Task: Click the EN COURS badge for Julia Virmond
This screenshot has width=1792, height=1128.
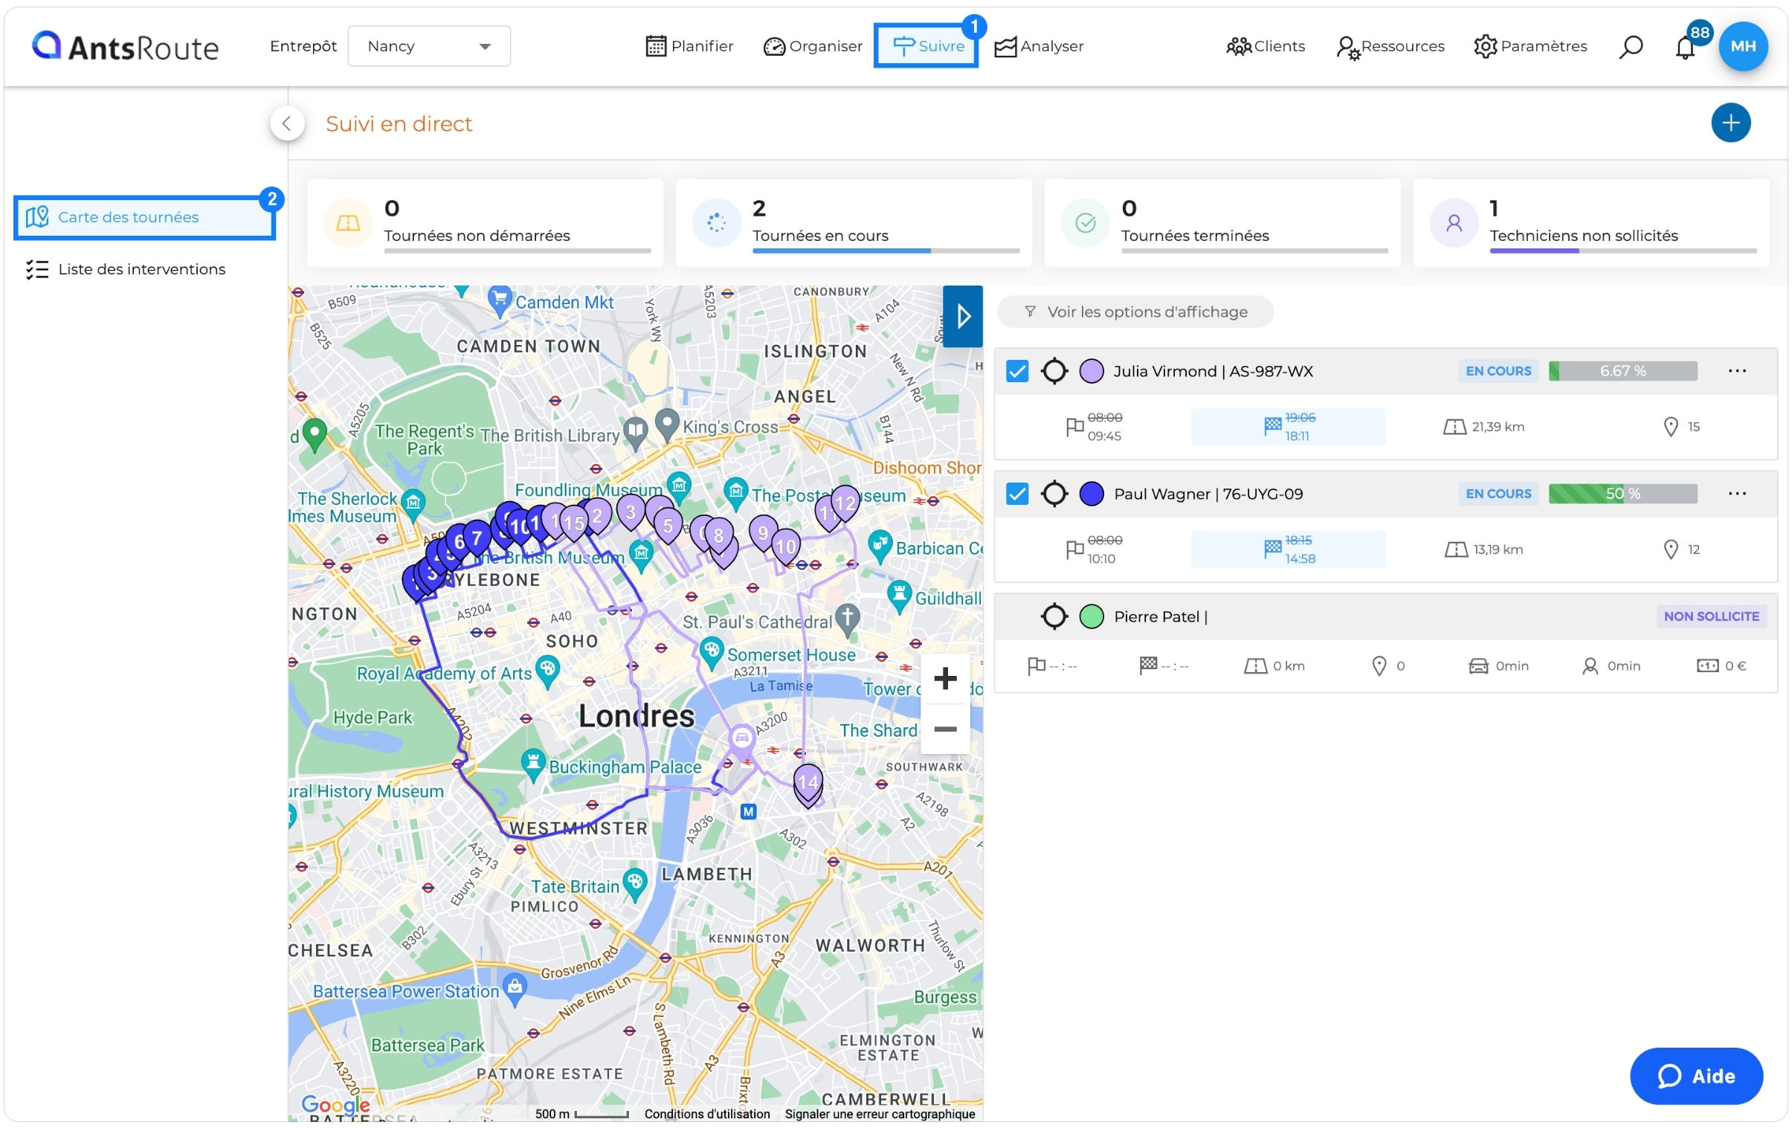Action: click(x=1498, y=370)
